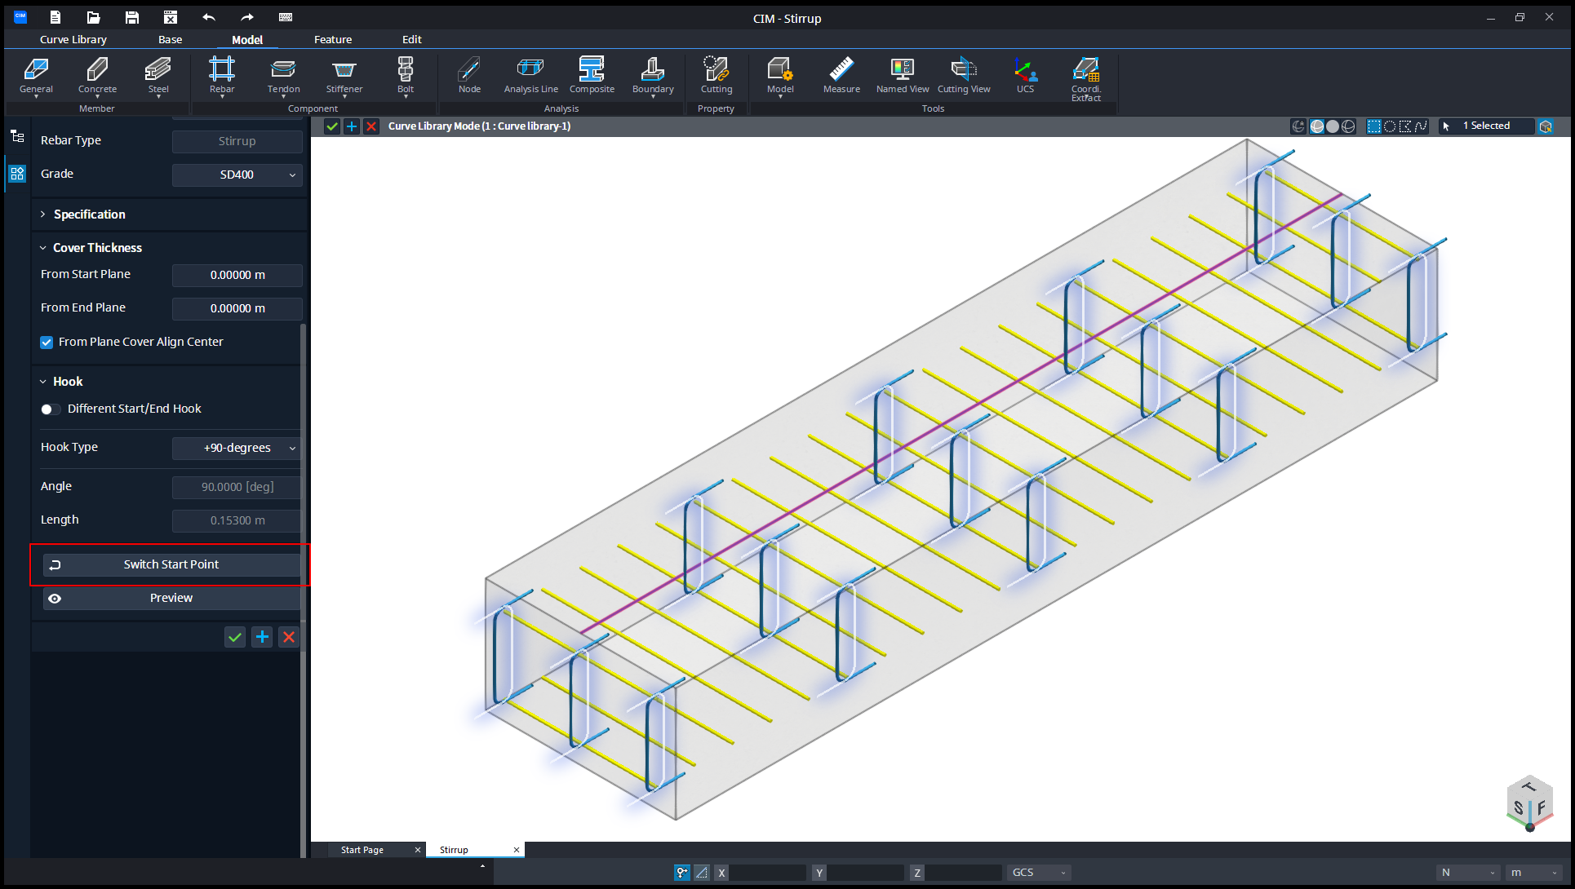Select the Concrete member tool
The image size is (1575, 889).
(97, 76)
